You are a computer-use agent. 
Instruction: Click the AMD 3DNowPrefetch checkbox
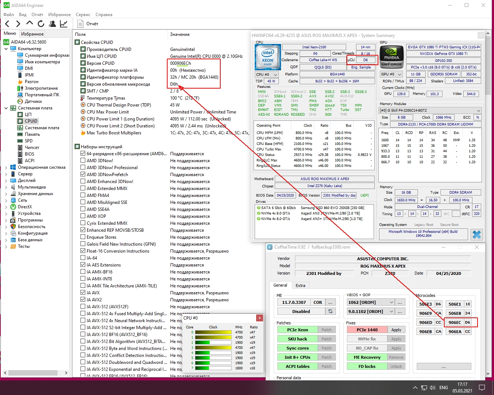tap(83, 175)
